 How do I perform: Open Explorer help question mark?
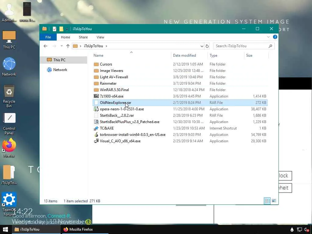tap(275, 37)
